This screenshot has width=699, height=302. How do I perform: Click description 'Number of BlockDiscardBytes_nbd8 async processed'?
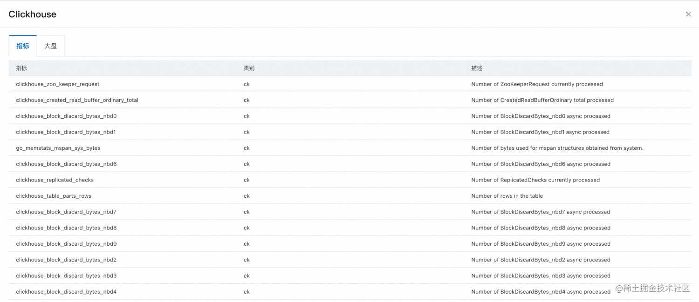click(541, 228)
